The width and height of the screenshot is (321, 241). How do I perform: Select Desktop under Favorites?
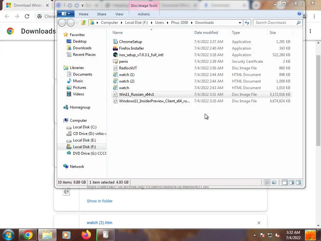[79, 41]
